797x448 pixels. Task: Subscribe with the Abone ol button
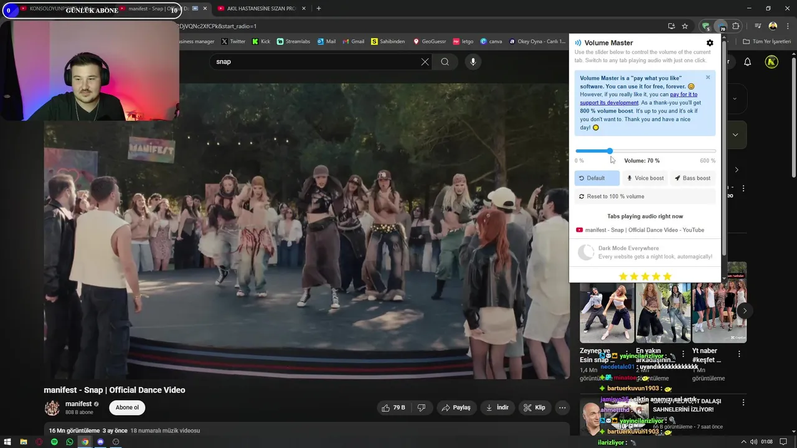click(127, 408)
